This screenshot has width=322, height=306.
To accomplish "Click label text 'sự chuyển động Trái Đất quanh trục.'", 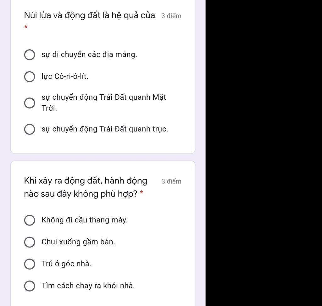I will [x=105, y=129].
